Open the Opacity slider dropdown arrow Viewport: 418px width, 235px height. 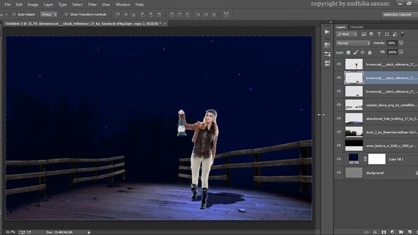401,43
